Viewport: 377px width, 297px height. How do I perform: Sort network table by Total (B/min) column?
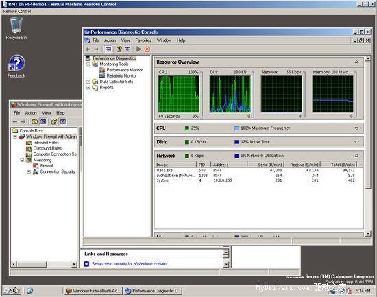(339, 165)
